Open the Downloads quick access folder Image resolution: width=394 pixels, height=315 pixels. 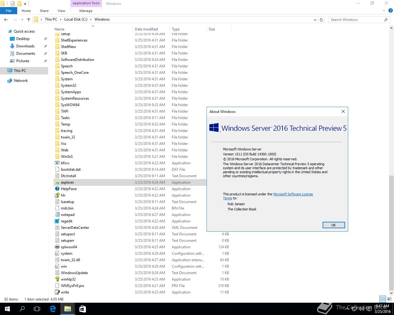[x=25, y=46]
